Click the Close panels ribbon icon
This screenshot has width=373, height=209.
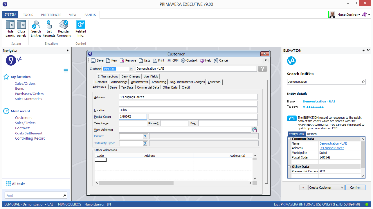[x=21, y=29]
